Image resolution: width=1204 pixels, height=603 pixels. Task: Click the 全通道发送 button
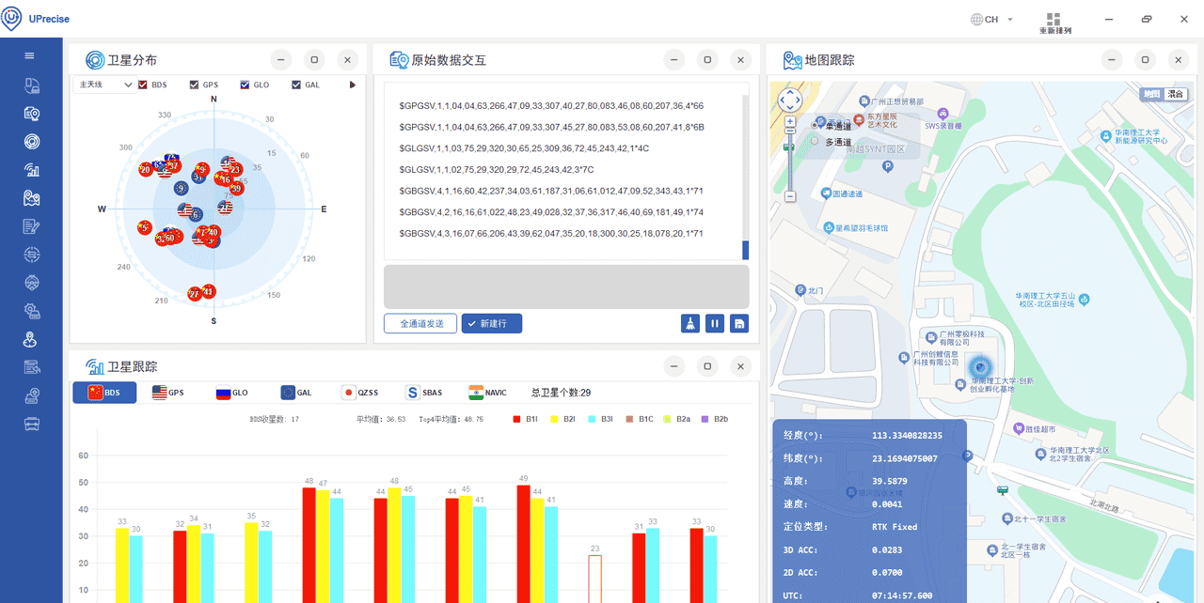[x=420, y=322]
